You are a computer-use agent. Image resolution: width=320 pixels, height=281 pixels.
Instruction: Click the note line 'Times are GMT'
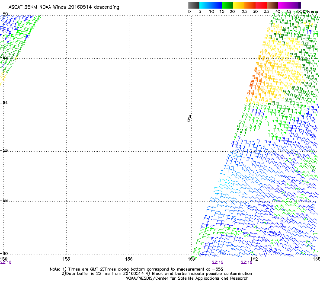pos(83,269)
